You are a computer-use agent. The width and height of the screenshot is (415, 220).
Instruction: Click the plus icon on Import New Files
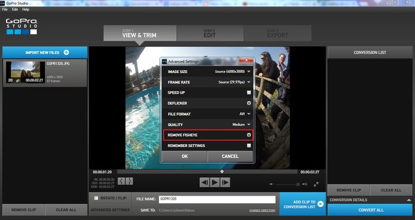point(66,52)
